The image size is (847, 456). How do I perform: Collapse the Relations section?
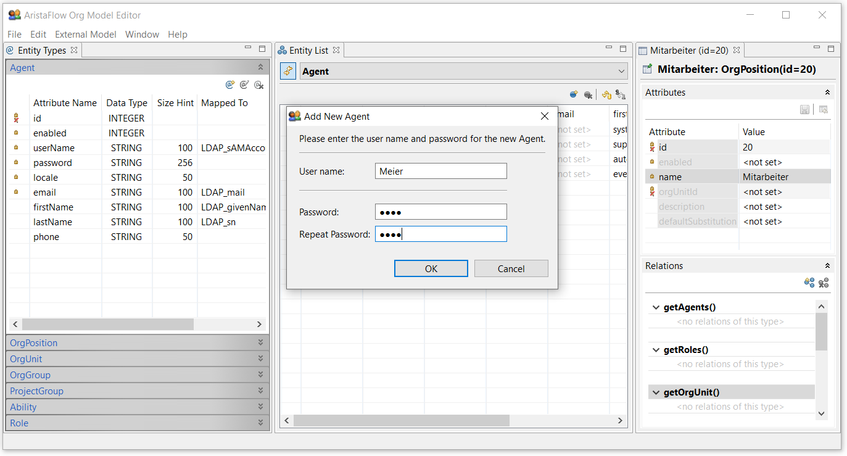pos(827,265)
